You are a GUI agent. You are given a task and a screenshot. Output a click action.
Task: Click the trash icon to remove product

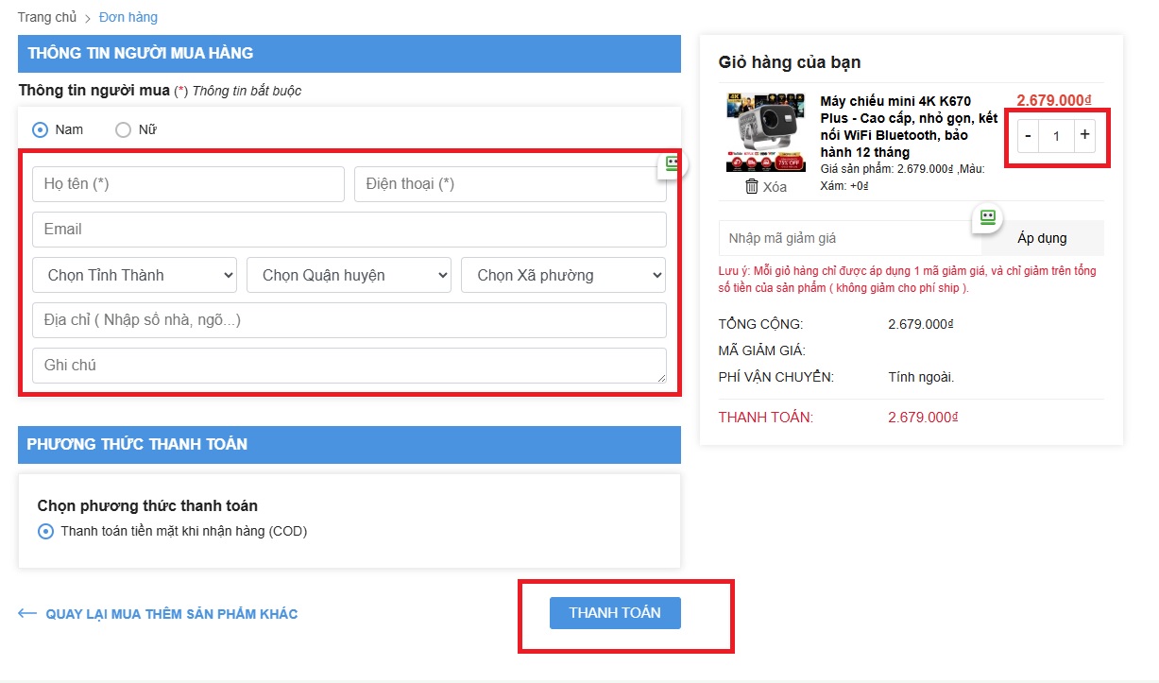point(752,186)
